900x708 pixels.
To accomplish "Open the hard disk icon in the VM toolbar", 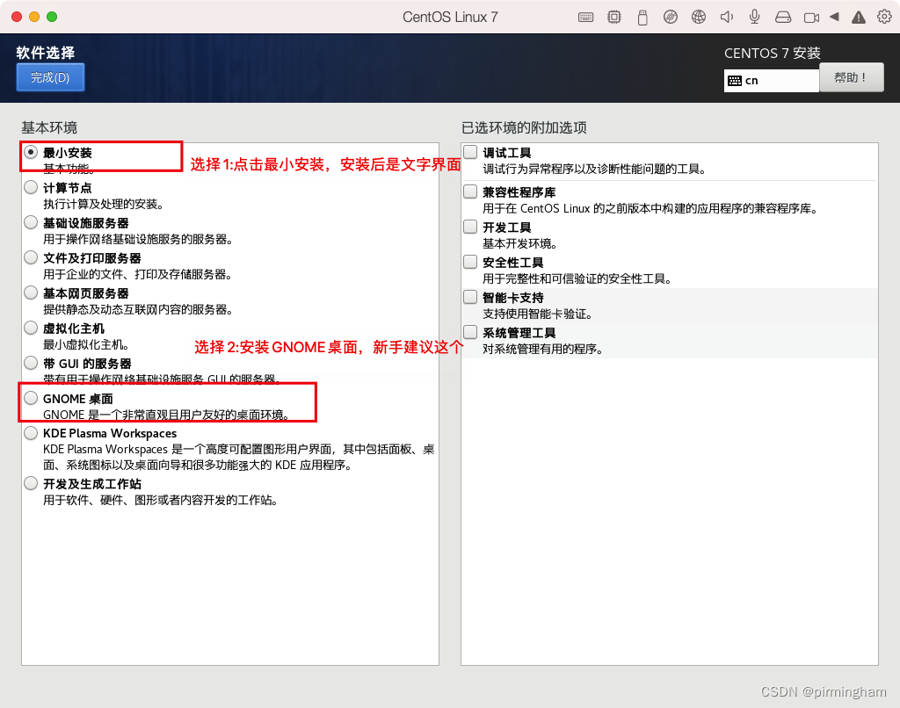I will pos(783,18).
